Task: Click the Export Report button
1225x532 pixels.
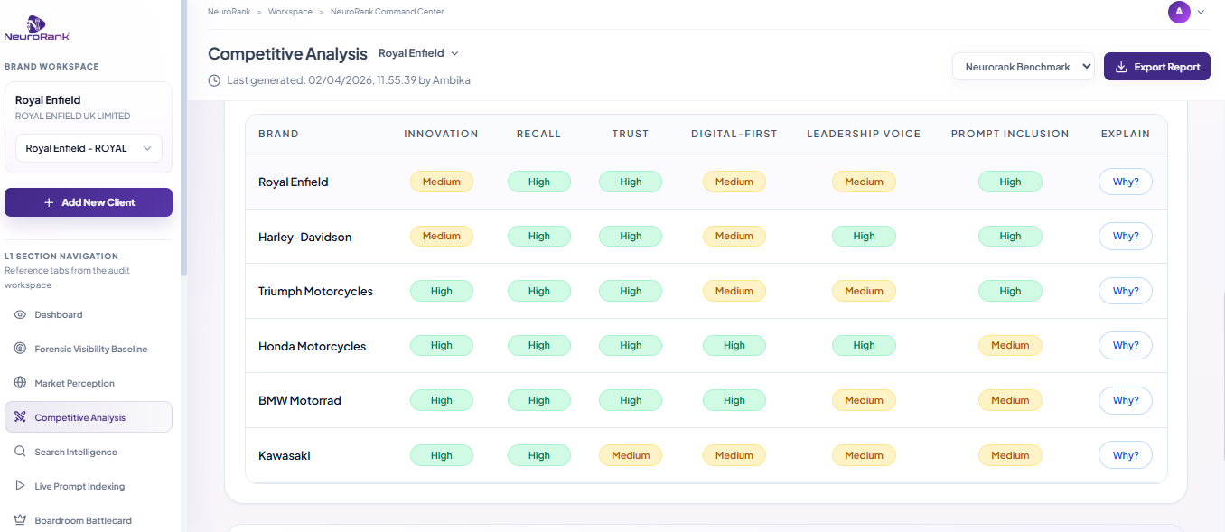Action: [1157, 67]
